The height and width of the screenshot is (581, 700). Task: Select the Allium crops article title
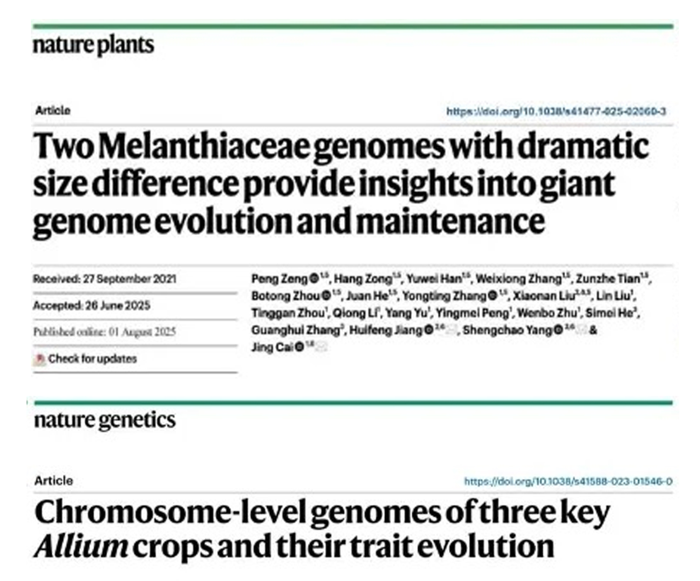322,529
